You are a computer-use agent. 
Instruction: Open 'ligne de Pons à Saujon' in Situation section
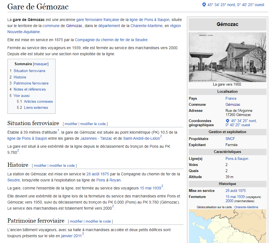click(x=27, y=138)
